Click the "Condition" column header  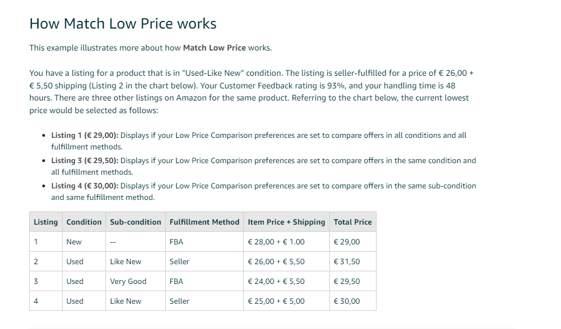84,222
